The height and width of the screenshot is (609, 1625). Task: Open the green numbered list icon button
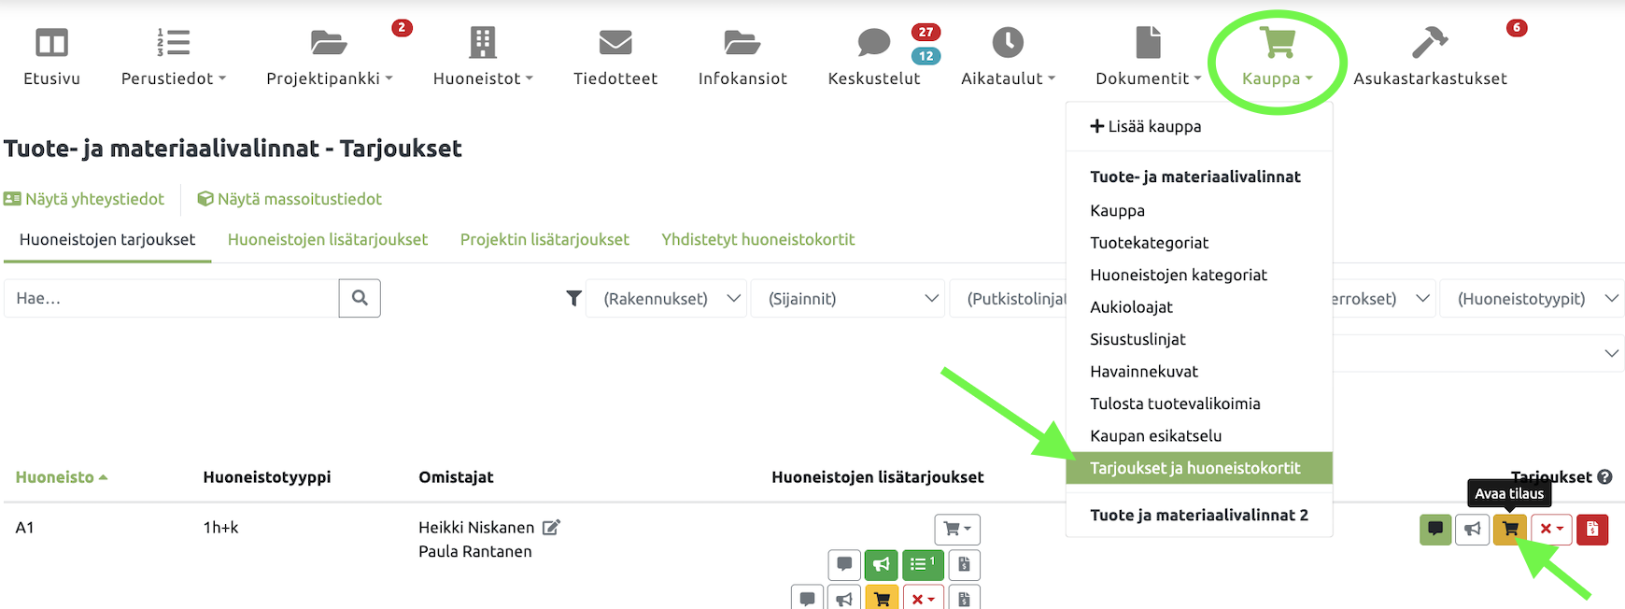pos(923,564)
